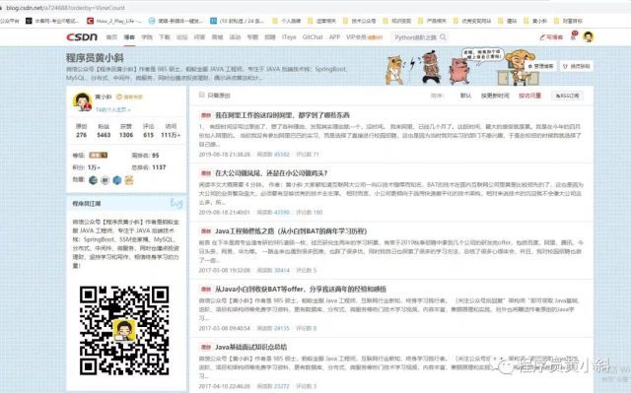Go to 首页 in CSDN navigation
The height and width of the screenshot is (393, 631).
(x=111, y=37)
